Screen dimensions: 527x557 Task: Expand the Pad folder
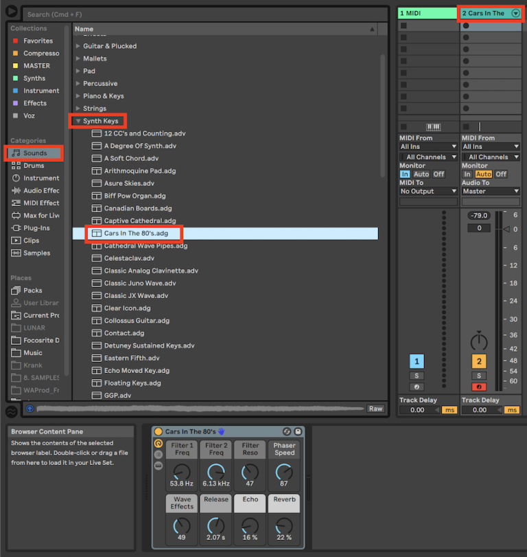78,71
